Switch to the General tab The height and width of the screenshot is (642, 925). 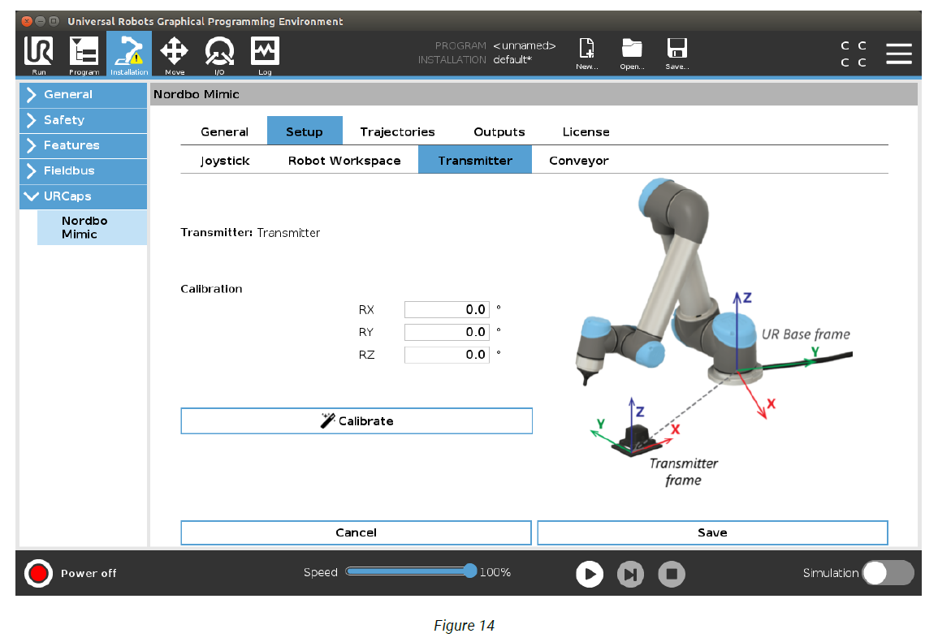pos(224,131)
